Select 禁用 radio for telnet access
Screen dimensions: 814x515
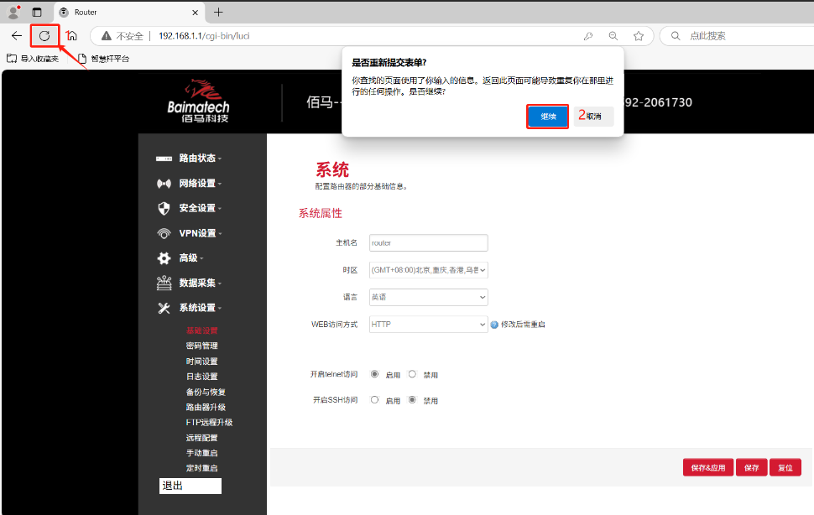(x=412, y=374)
